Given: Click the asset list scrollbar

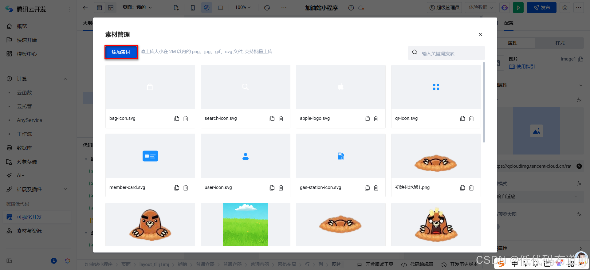Looking at the screenshot, I should click(x=484, y=102).
